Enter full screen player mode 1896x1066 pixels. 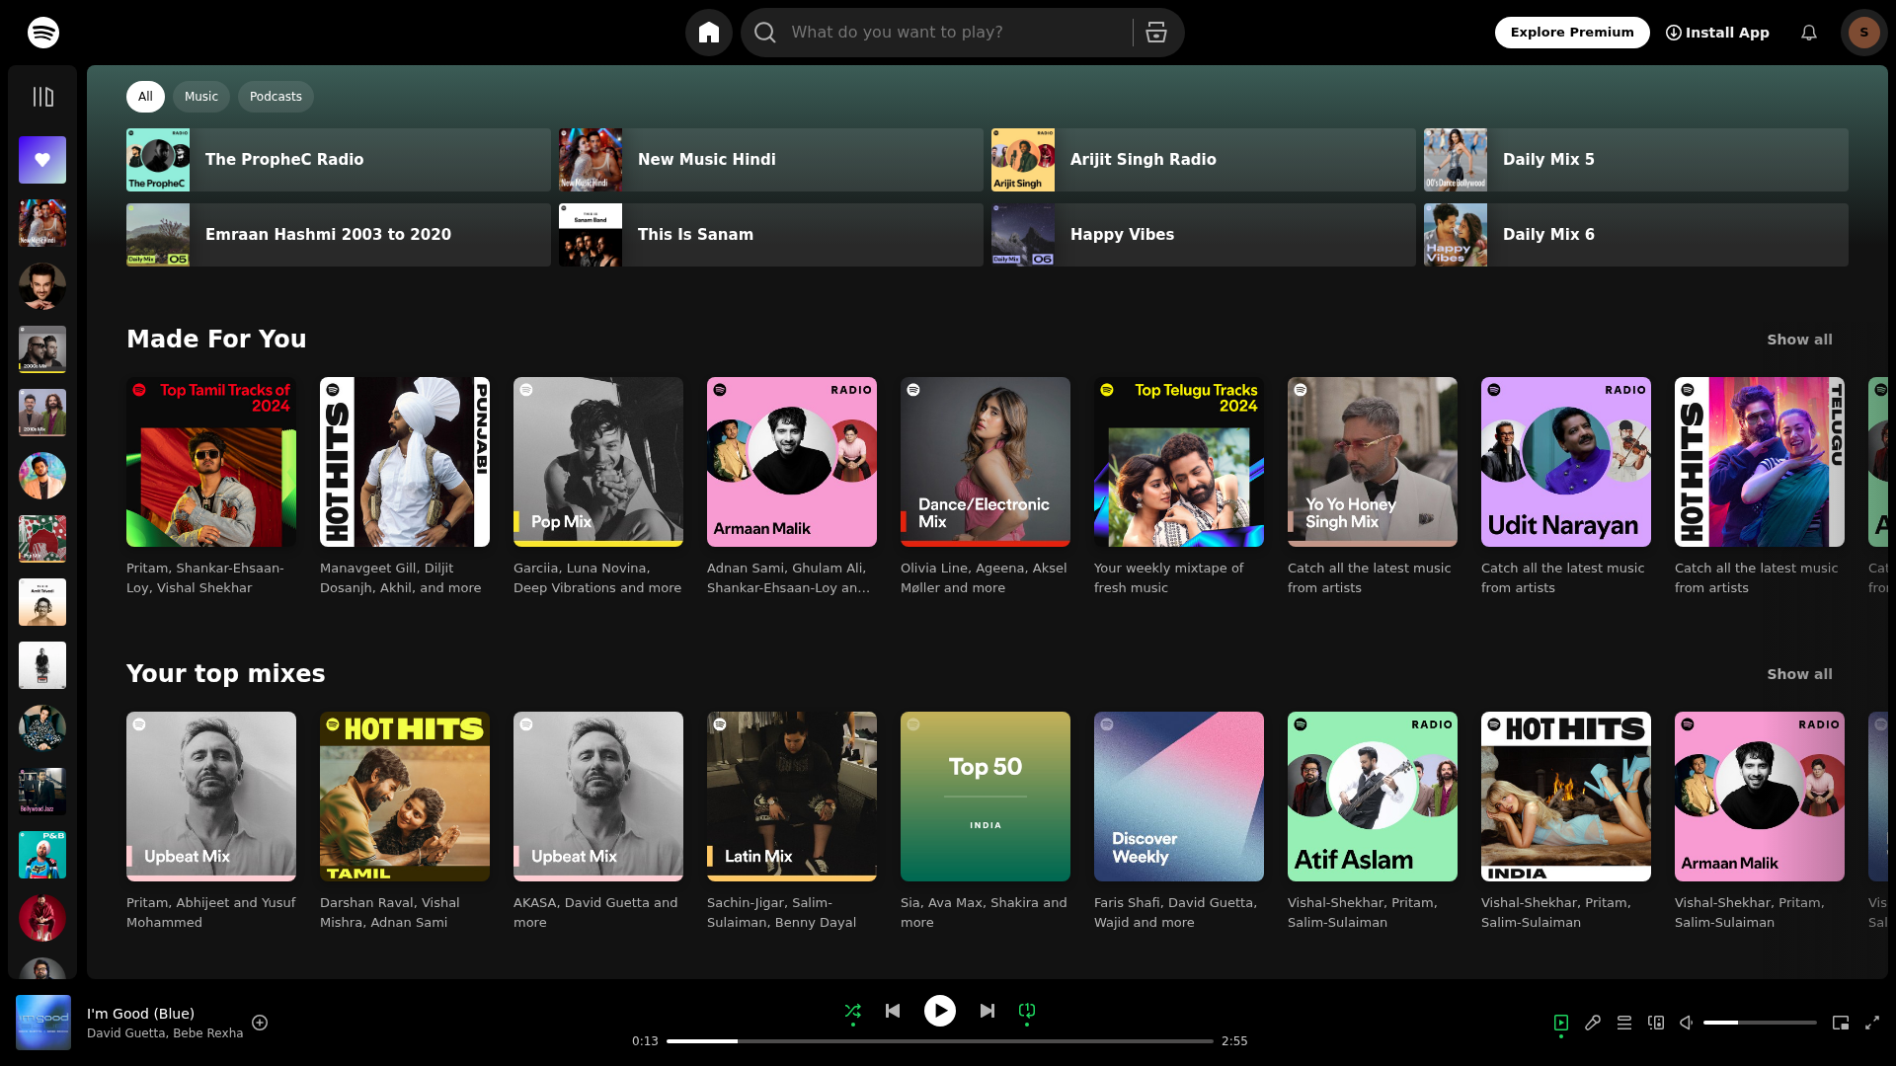coord(1872,1023)
